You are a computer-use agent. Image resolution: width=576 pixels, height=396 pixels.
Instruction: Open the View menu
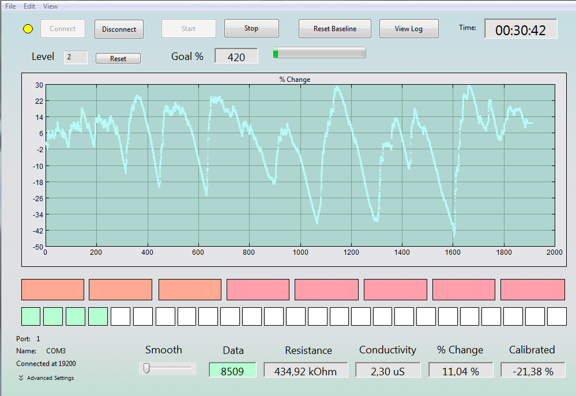[50, 6]
